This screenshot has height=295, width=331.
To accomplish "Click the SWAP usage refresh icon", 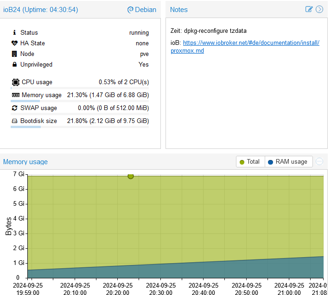I will point(14,108).
